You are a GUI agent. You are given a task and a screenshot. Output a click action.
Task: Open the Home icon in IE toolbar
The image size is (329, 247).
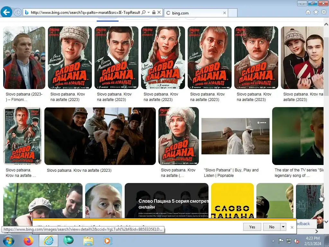308,12
